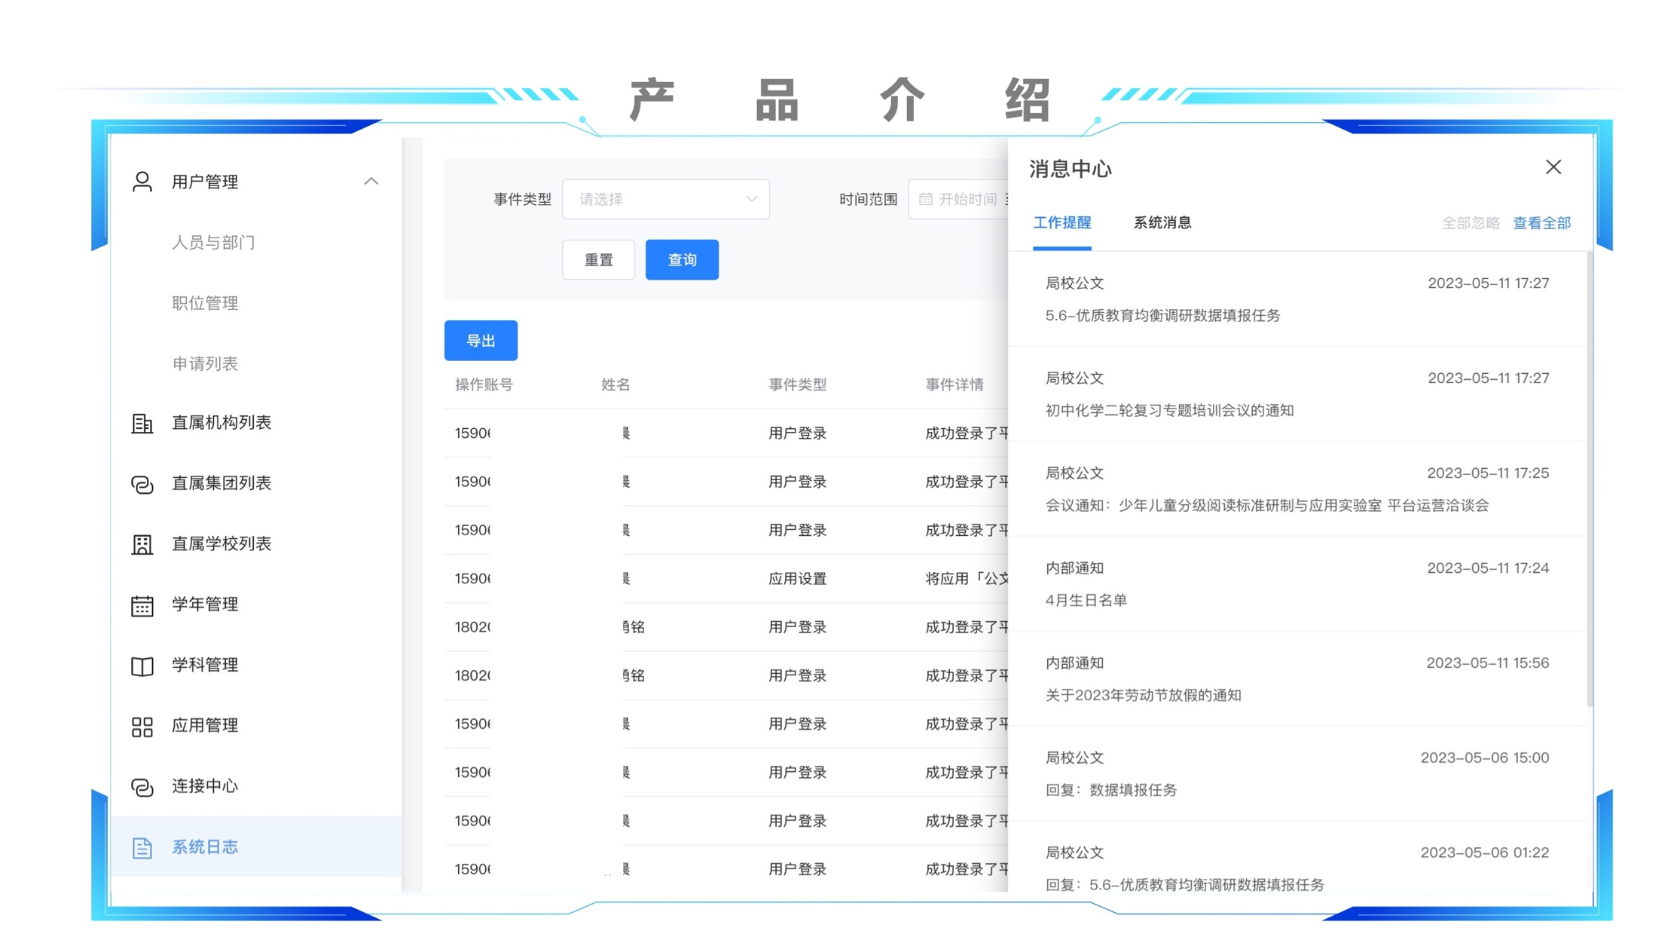This screenshot has height=946, width=1680.
Task: Click the 直属学校列表 school icon
Action: pos(142,544)
